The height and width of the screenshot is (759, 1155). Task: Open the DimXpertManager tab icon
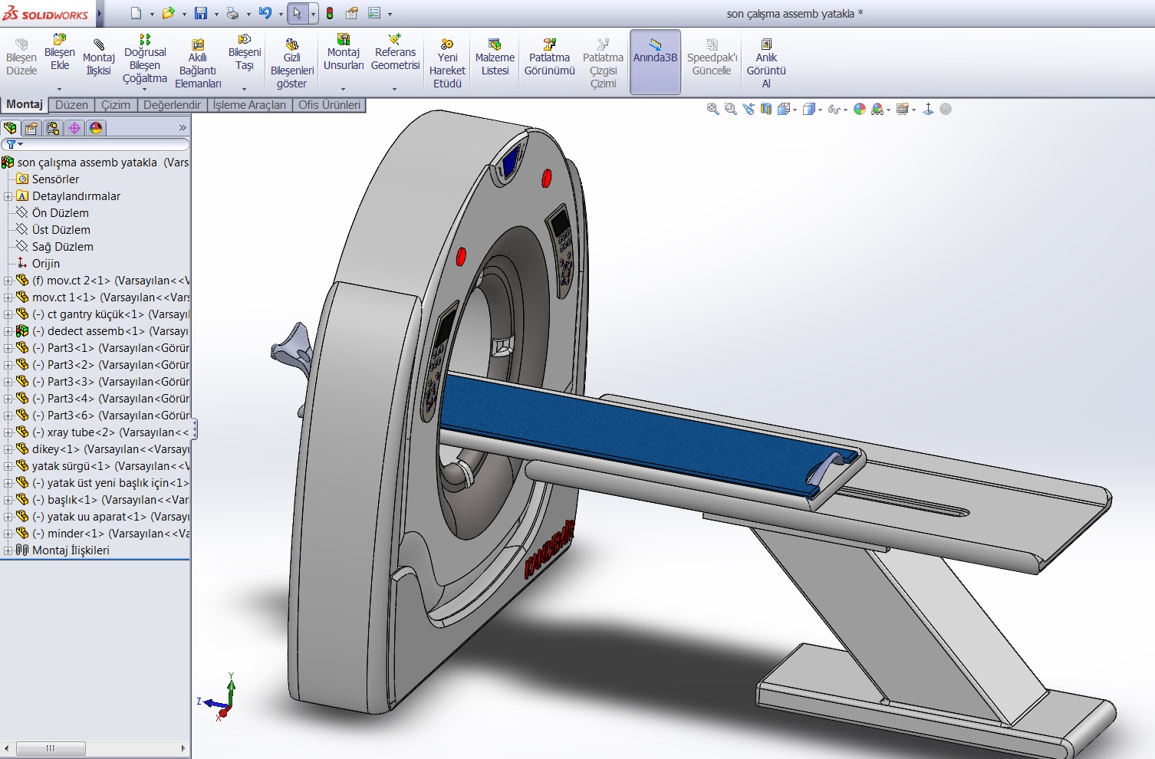74,128
